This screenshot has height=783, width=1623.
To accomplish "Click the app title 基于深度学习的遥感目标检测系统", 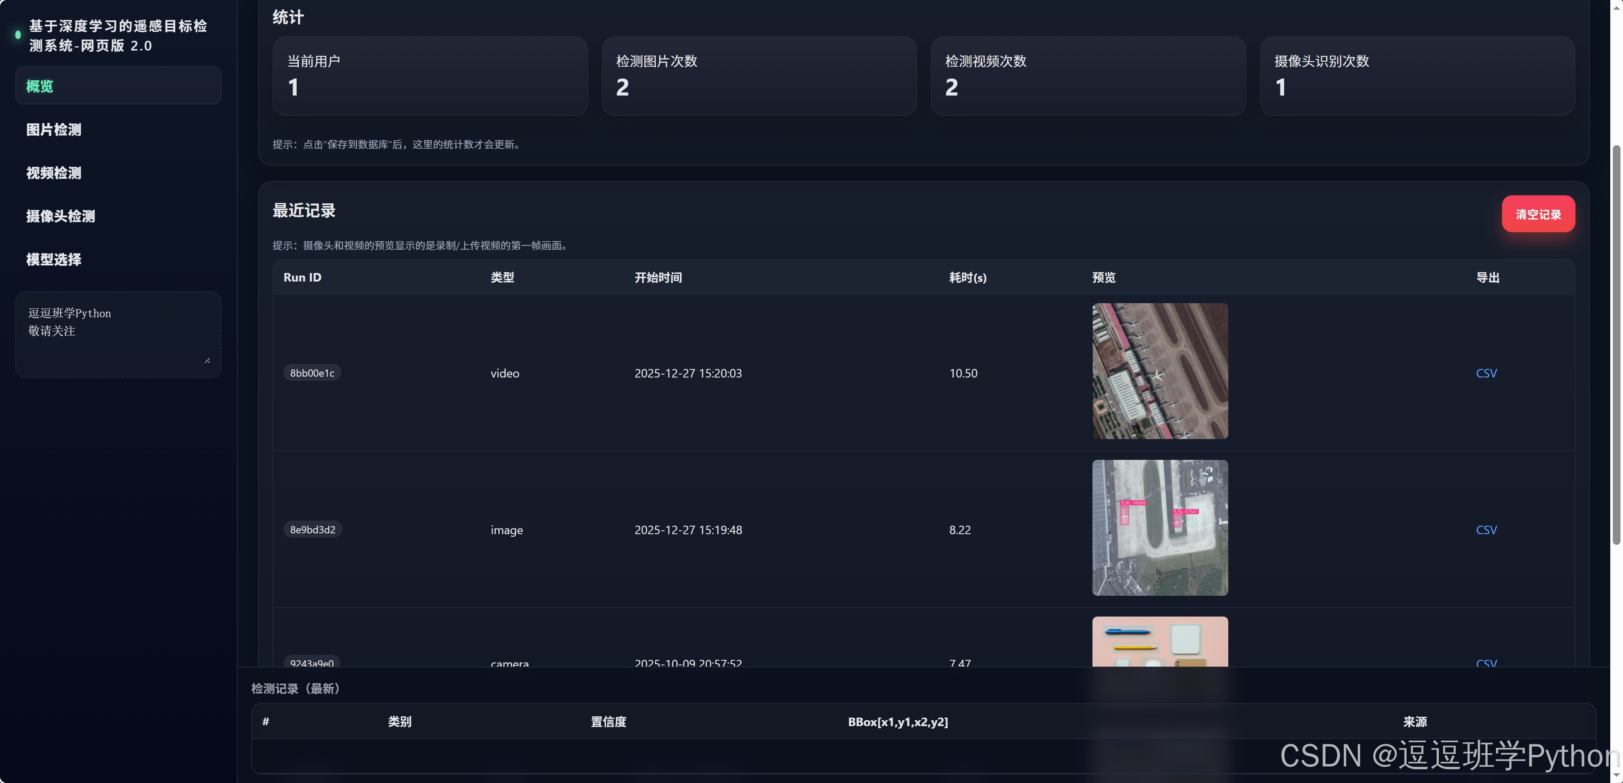I will pos(118,35).
